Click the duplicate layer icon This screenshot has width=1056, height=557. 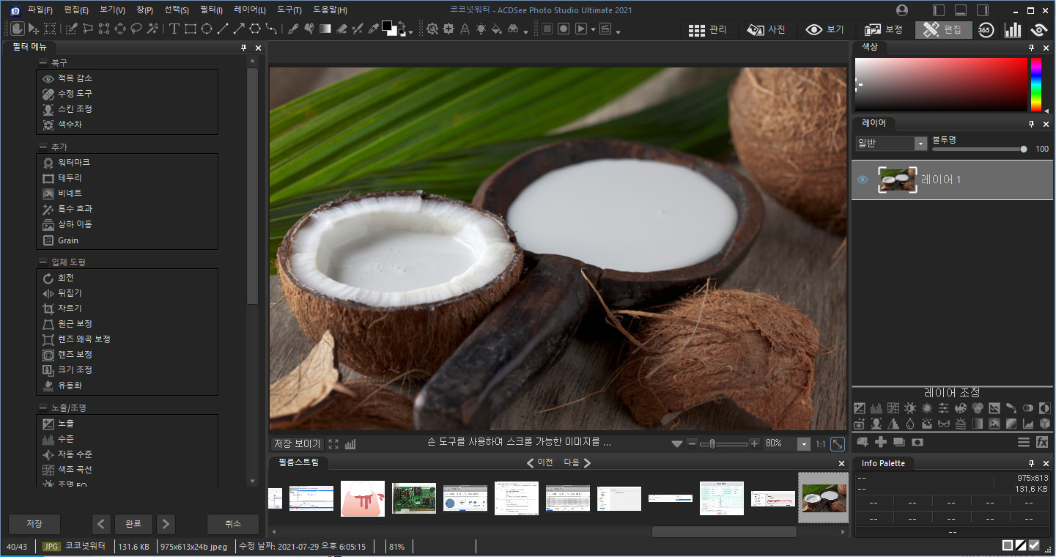coord(899,442)
